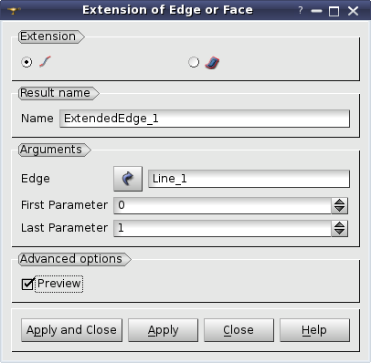Screen dimensions: 371x363
Task: Choose the face extension radio button
Action: click(194, 62)
